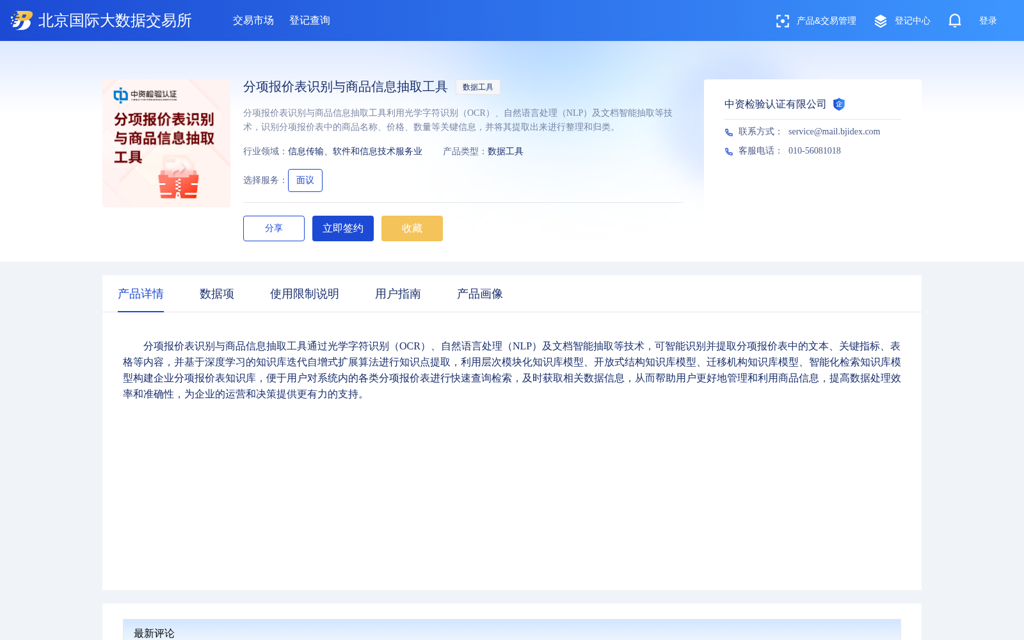Viewport: 1024px width, 640px height.
Task: Click the 登记中心 layers icon
Action: pos(881,21)
